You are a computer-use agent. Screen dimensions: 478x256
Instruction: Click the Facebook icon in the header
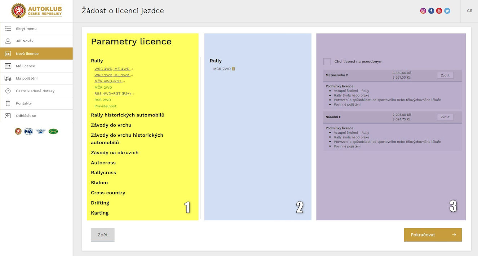coord(431,10)
